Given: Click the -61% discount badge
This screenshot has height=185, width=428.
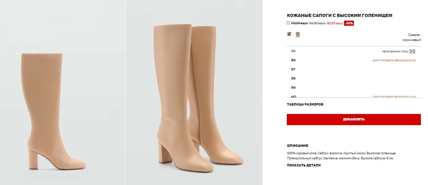Looking at the screenshot, I should (349, 23).
